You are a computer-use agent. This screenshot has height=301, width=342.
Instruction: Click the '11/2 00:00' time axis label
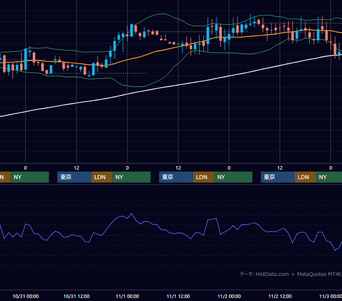[229, 296]
